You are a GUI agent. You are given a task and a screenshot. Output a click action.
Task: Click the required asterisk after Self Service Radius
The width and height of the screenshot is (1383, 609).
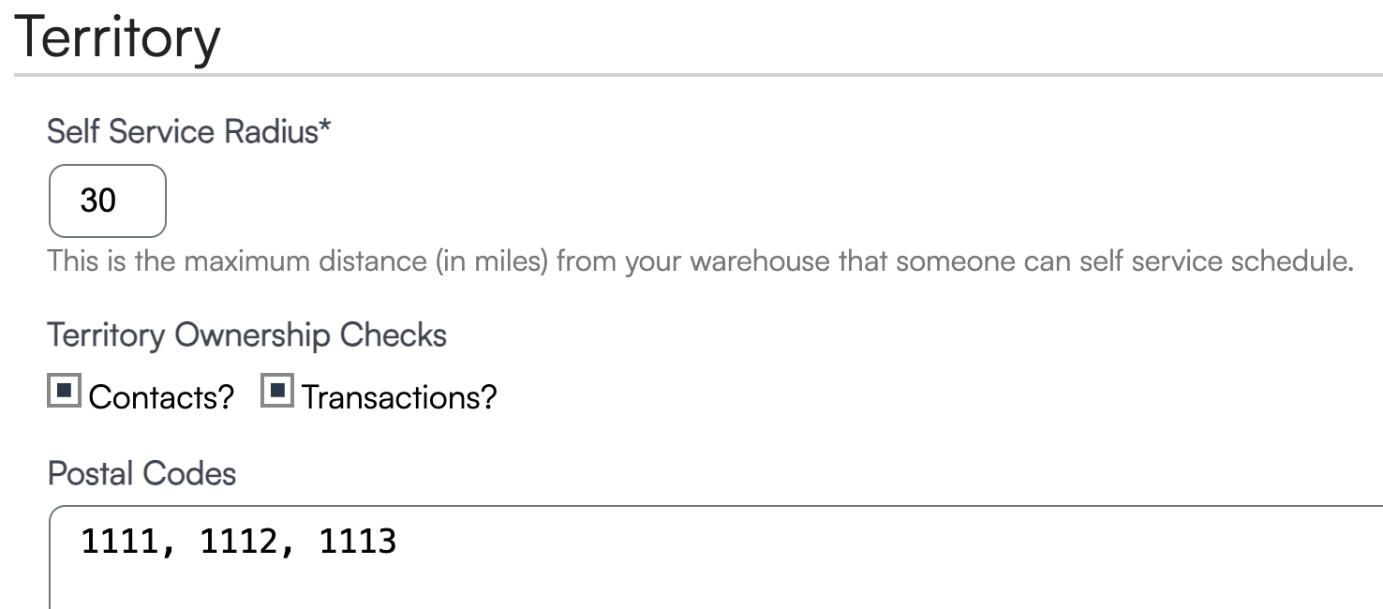pyautogui.click(x=325, y=129)
